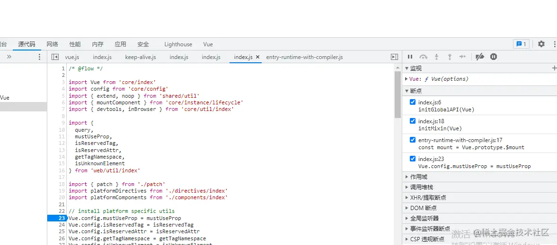Click the step over function icon

424,57
